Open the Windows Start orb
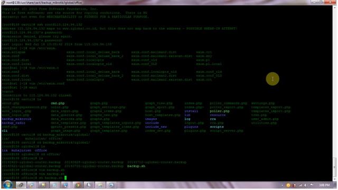338x190 pixels. pyautogui.click(x=7, y=185)
